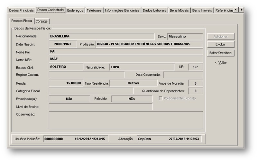Open the Referências tab
Screen dimensions: 258x162
224,10
